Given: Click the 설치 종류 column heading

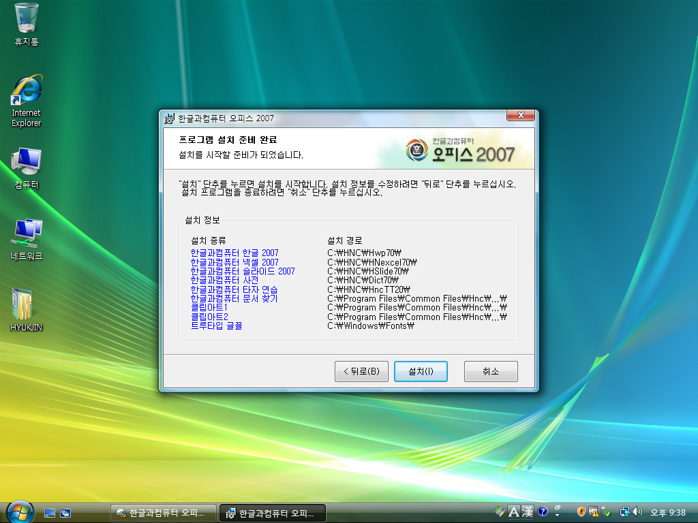Looking at the screenshot, I should coord(209,240).
